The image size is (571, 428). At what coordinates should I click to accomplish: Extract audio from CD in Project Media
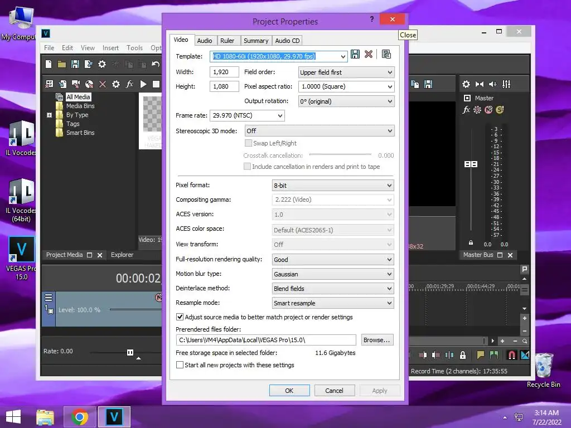(89, 85)
